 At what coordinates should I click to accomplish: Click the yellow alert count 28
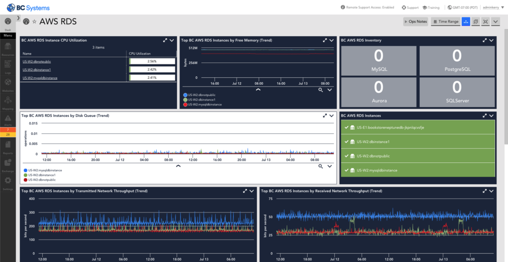[x=8, y=134]
